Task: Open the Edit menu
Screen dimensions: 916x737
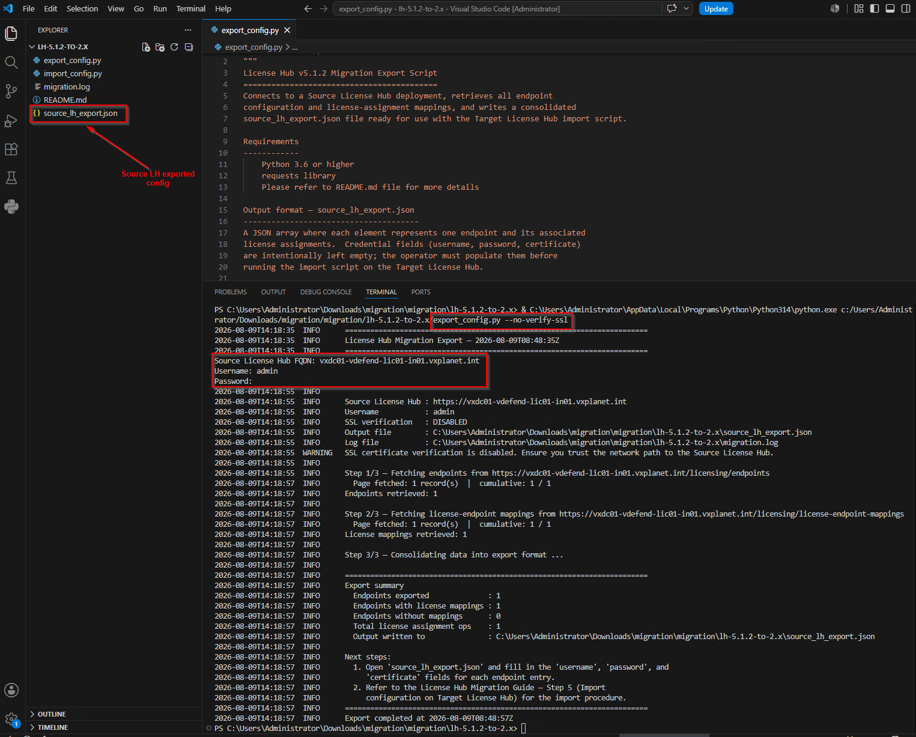Action: (x=50, y=8)
